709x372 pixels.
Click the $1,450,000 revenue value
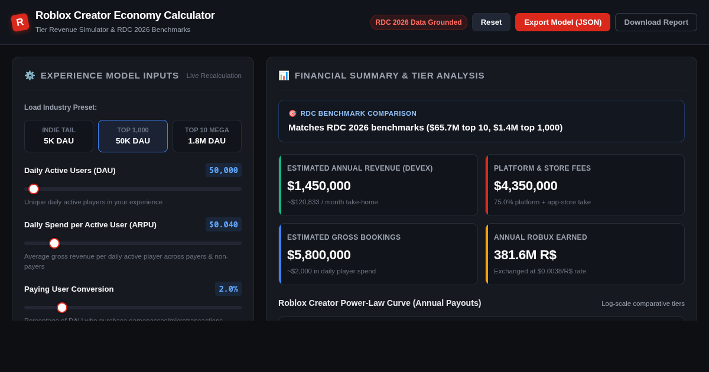pyautogui.click(x=319, y=186)
